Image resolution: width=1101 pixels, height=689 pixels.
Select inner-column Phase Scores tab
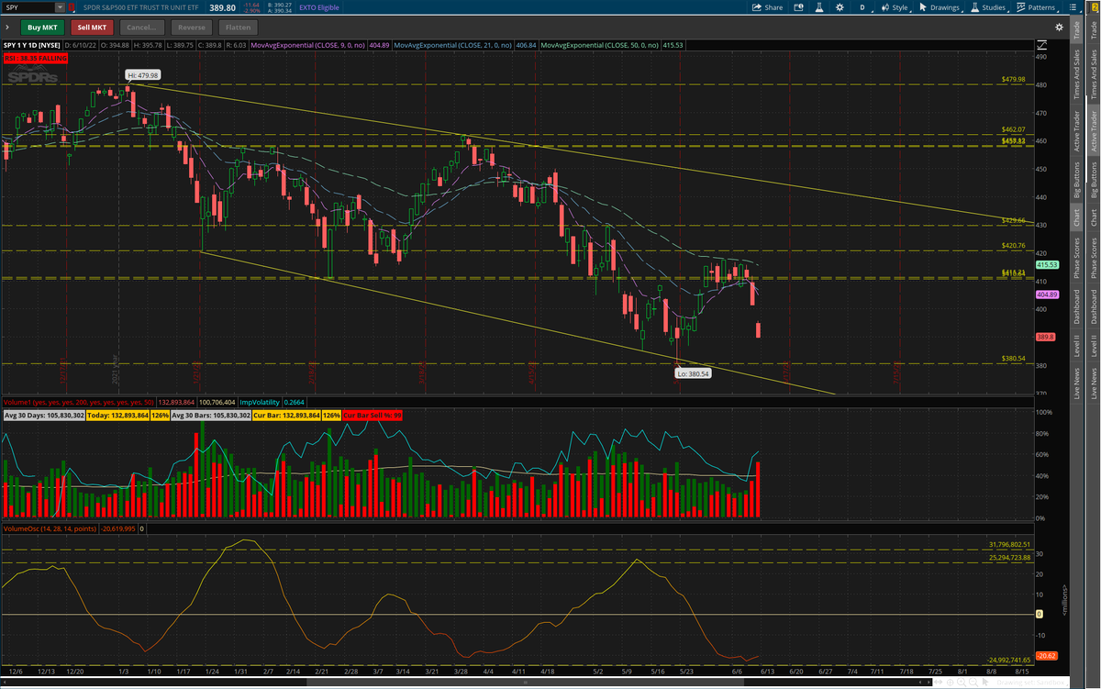(x=1077, y=259)
